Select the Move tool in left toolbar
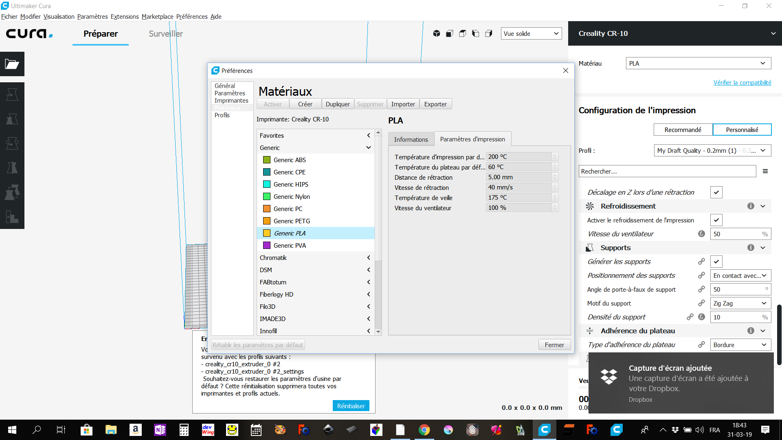782x440 pixels. point(12,95)
